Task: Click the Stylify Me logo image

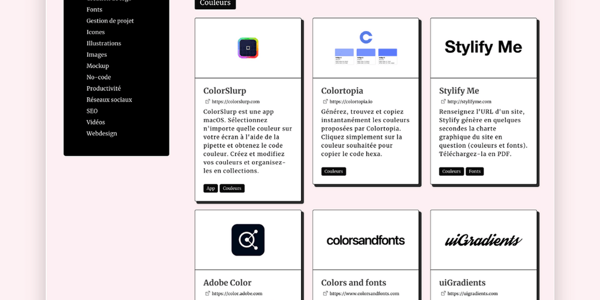Action: (483, 47)
